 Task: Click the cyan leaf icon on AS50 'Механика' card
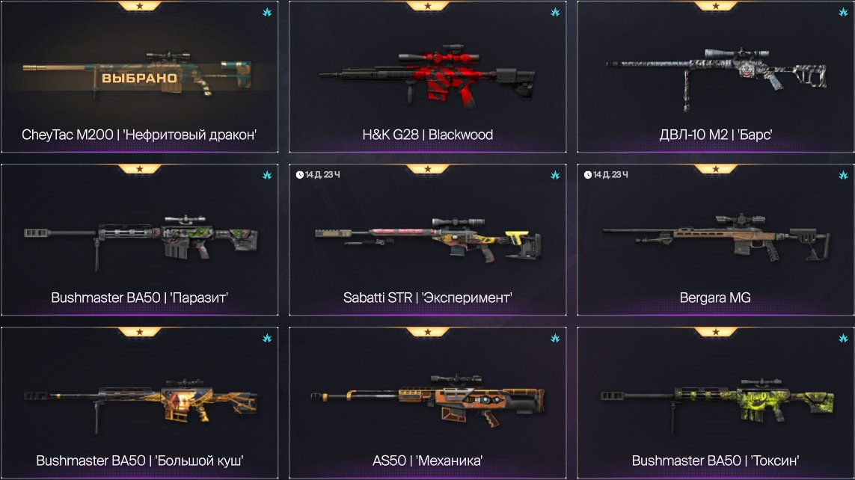(x=555, y=338)
